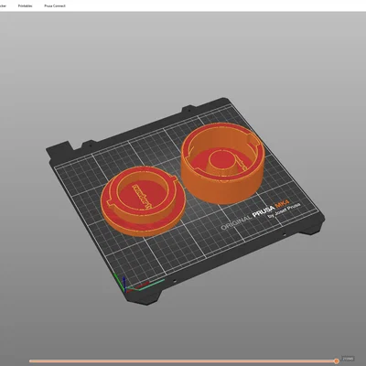Click the XYZ axes origin gizmo

tap(124, 289)
